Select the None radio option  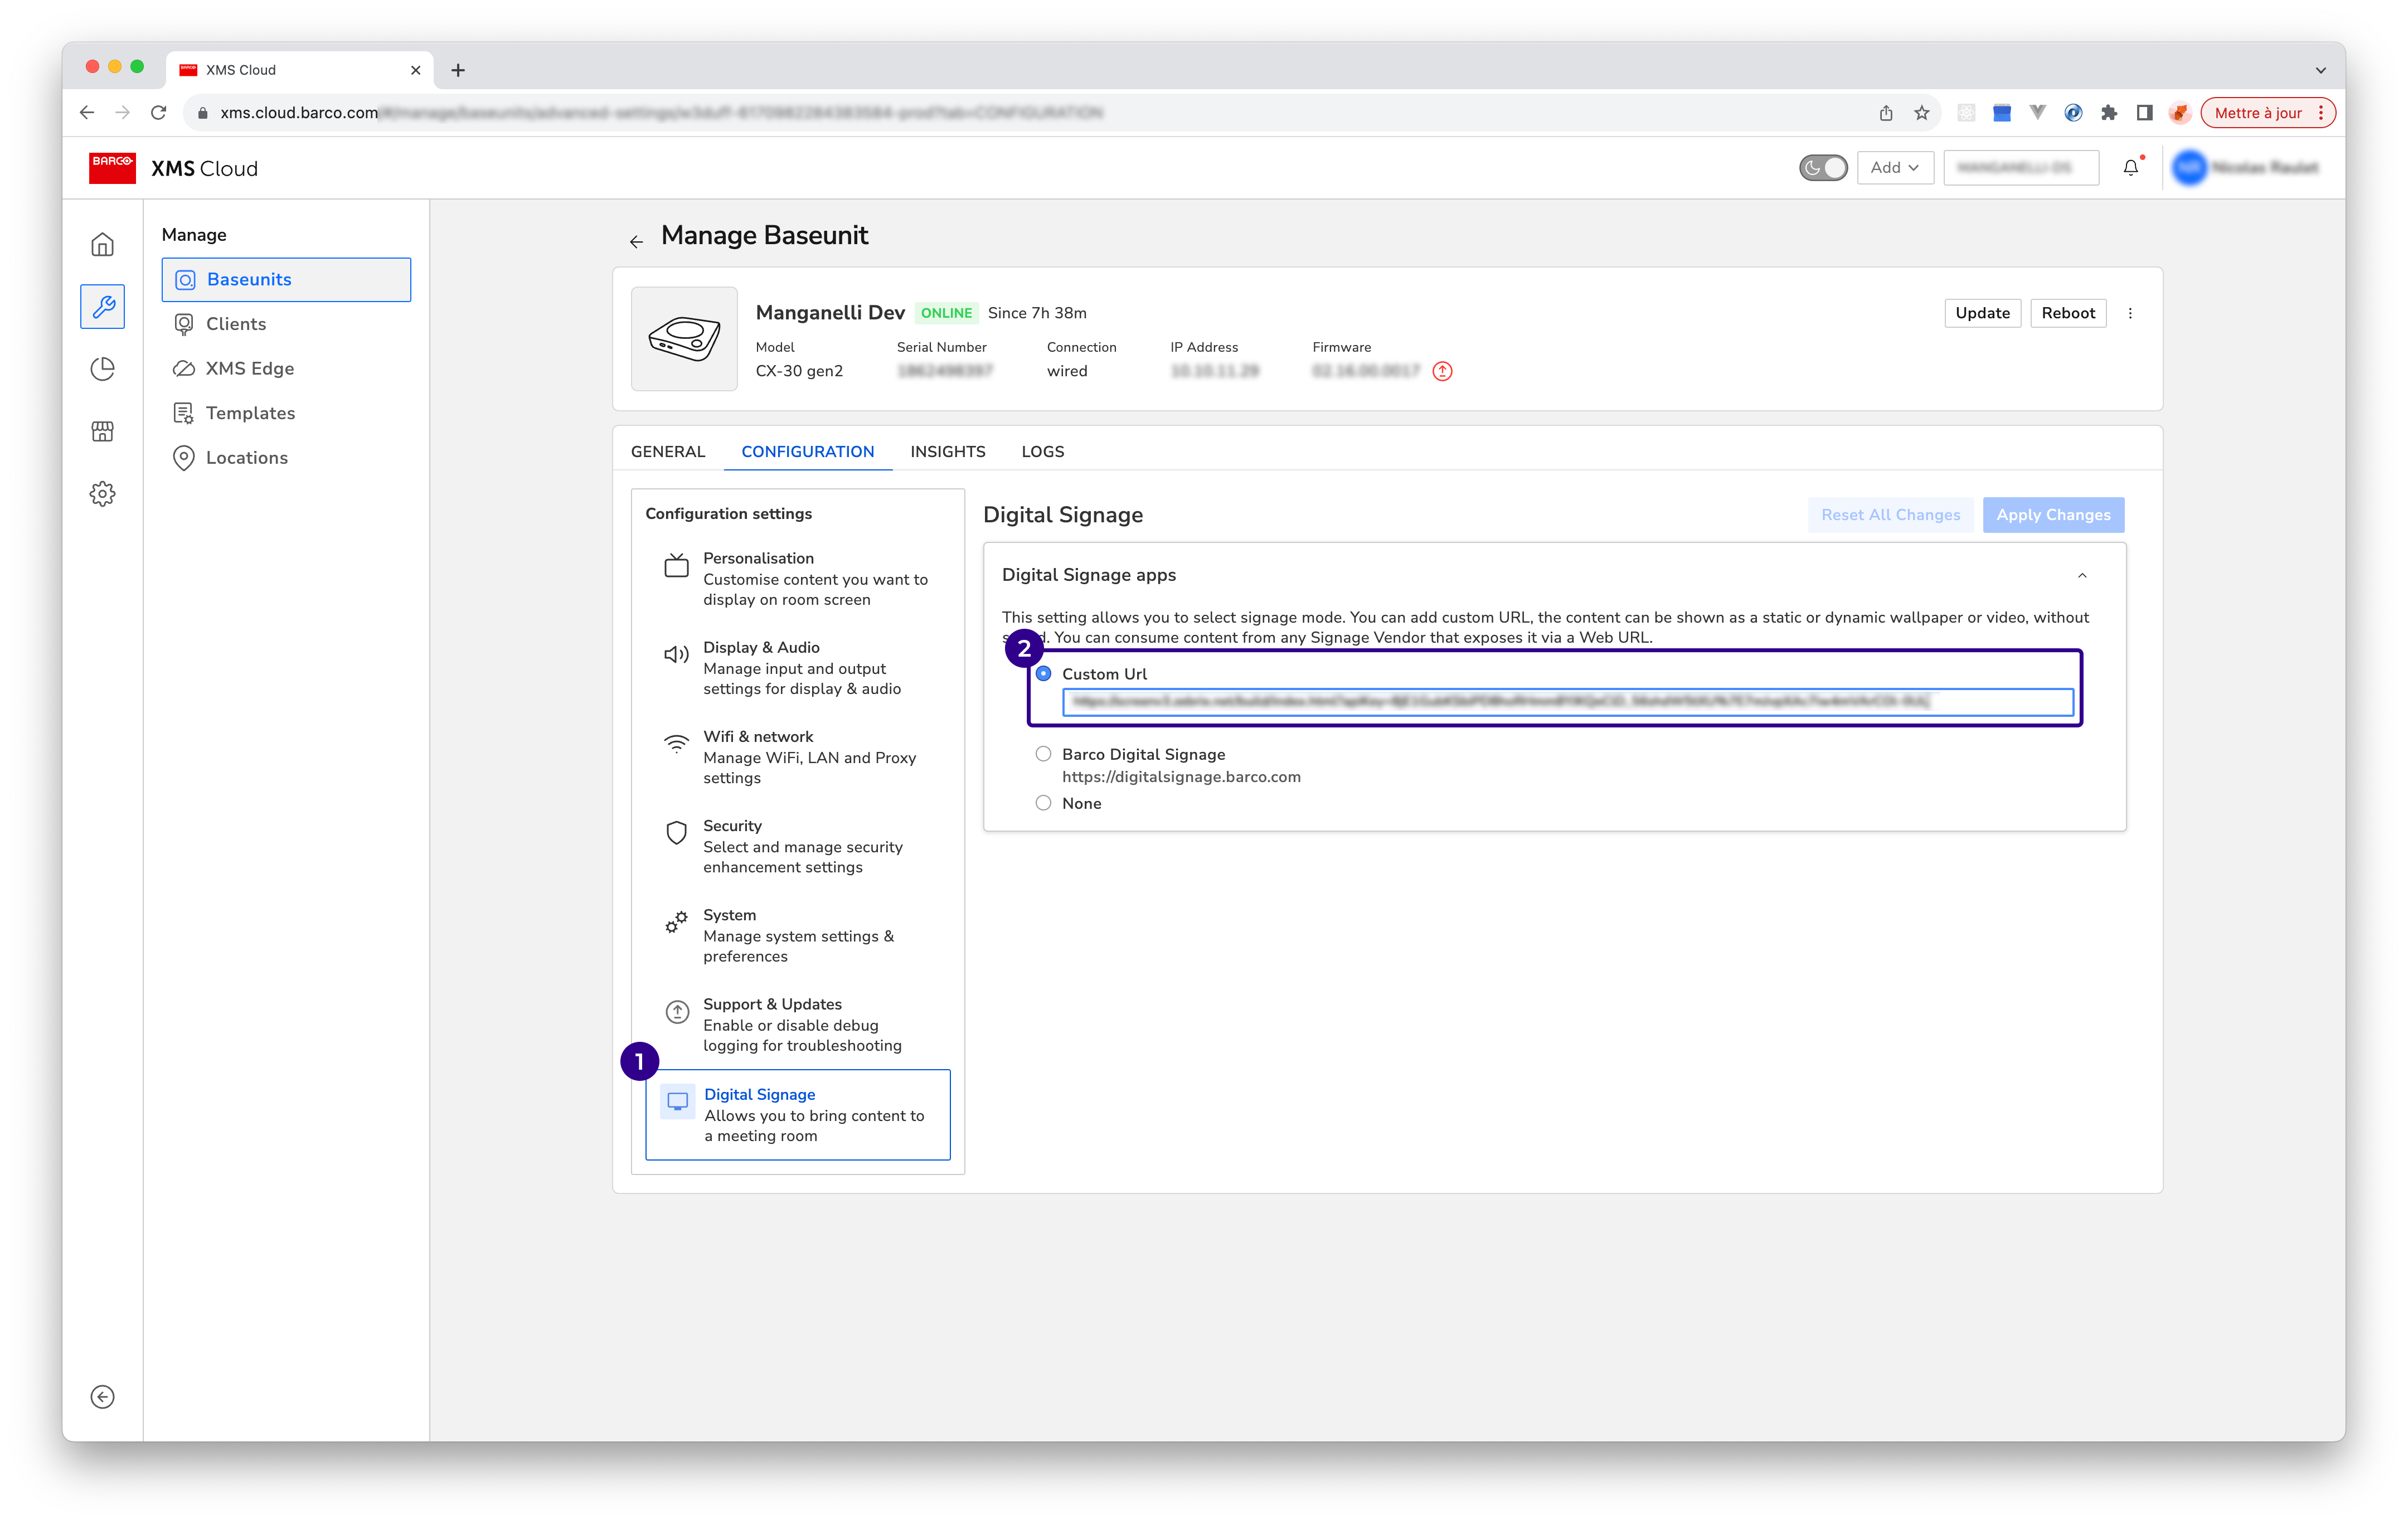[x=1043, y=803]
